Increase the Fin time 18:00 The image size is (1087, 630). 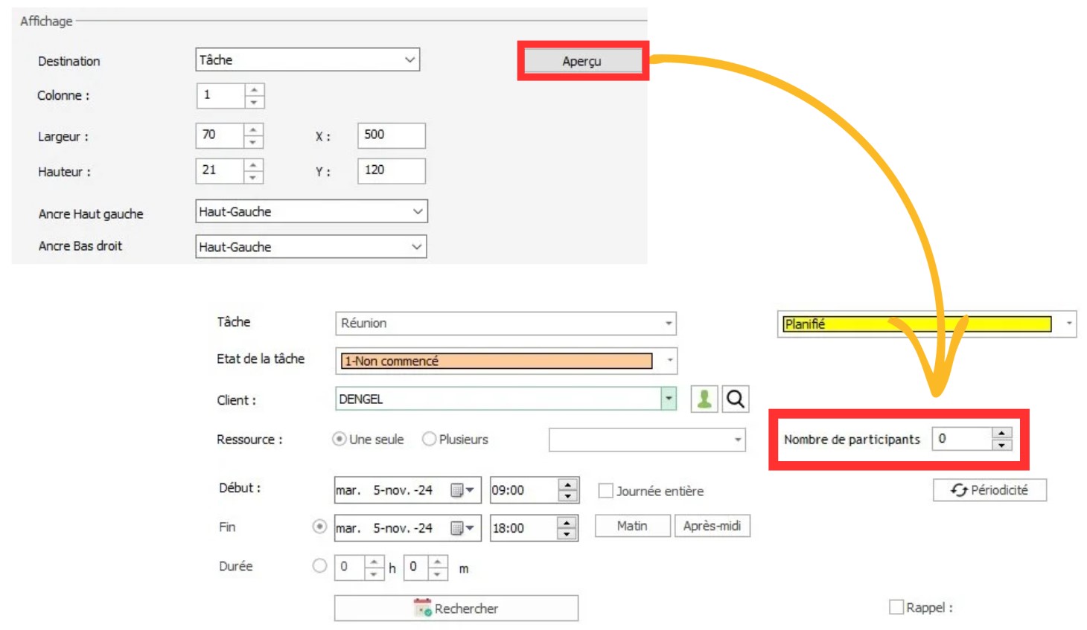click(567, 522)
